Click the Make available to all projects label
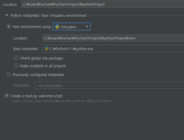This screenshot has height=140, width=184. click(43, 66)
